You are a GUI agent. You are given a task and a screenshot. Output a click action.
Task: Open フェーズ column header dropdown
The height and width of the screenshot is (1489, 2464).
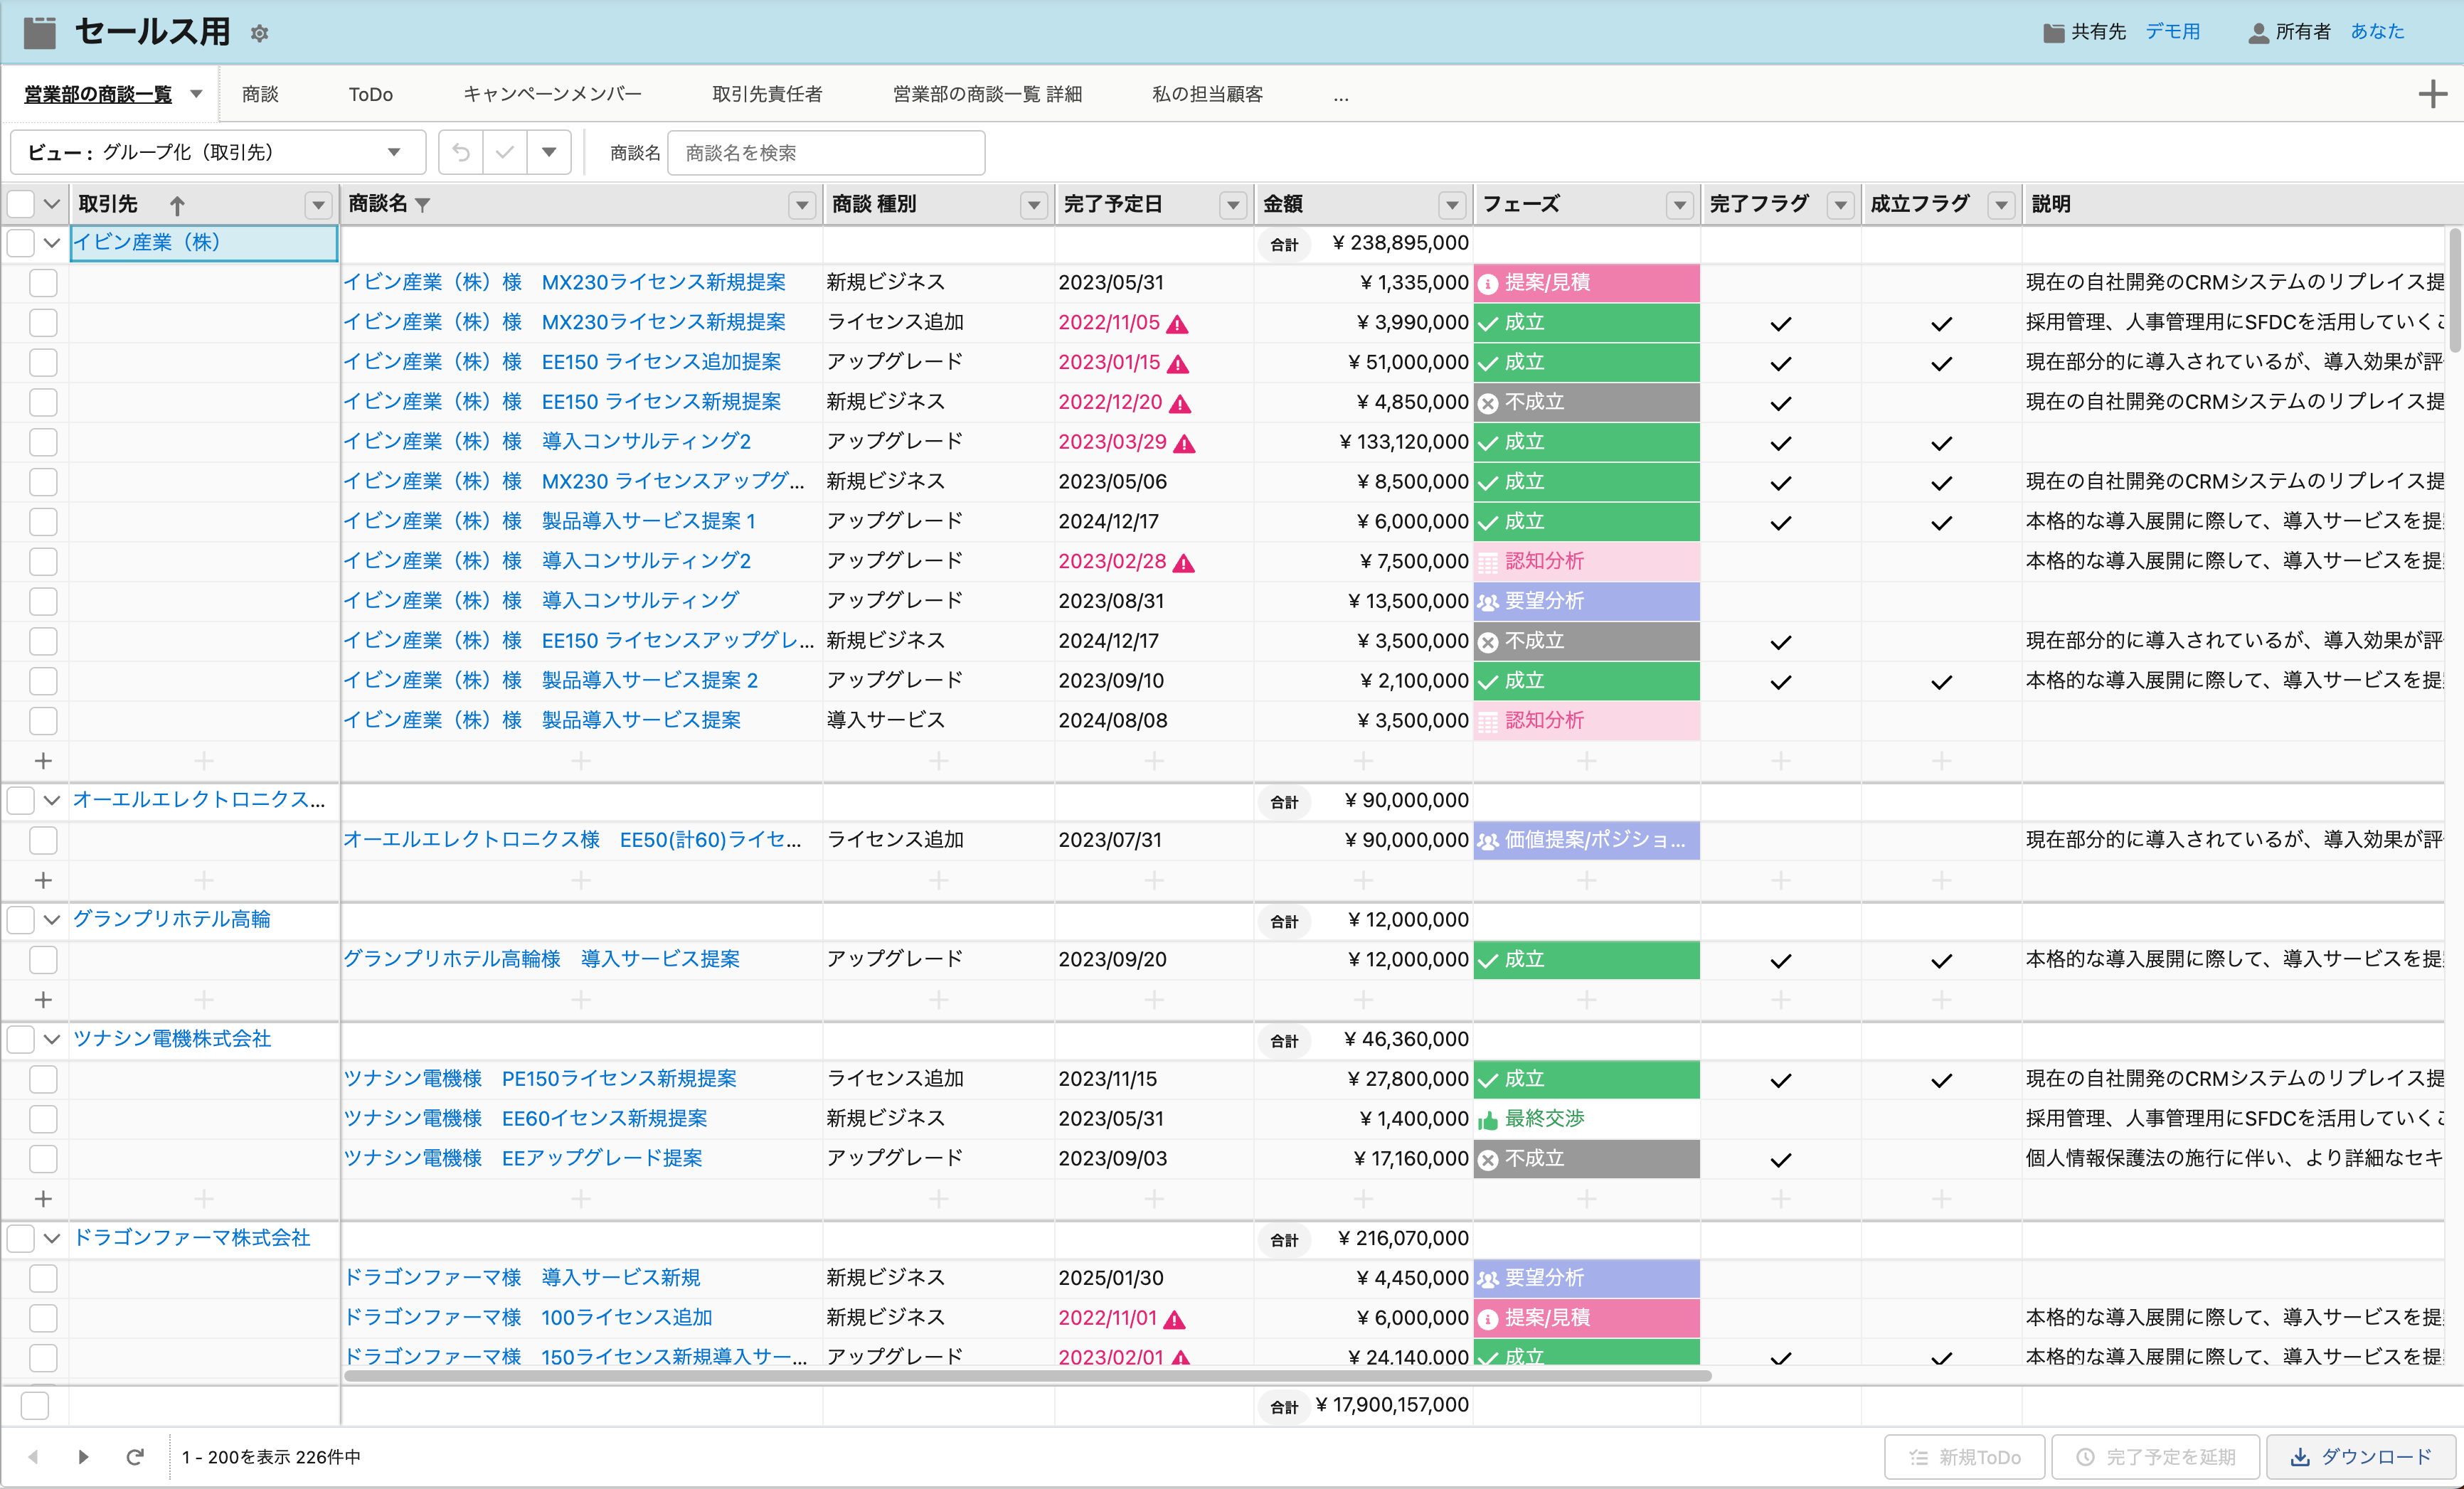tap(1680, 205)
